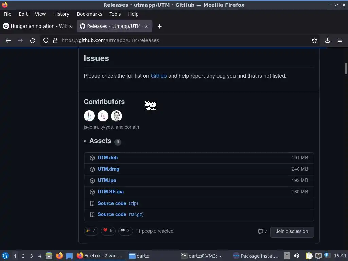This screenshot has height=261, width=348.
Task: Click the site security padlock icon
Action: [x=55, y=41]
